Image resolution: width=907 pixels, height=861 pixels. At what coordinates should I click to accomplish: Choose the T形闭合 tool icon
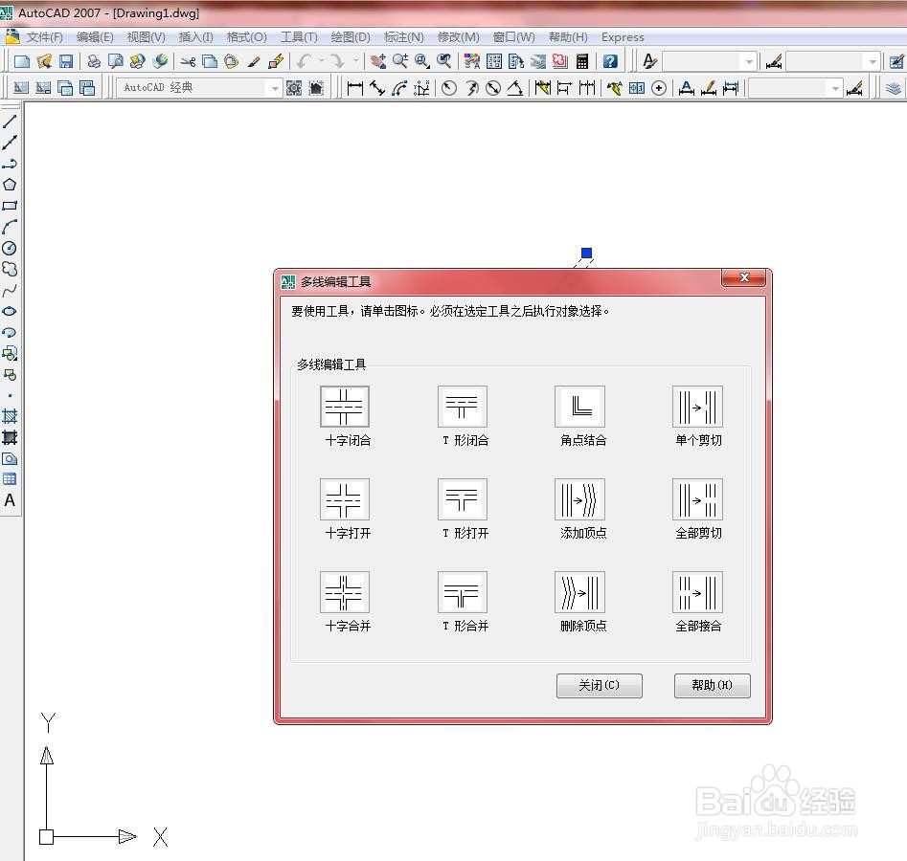pyautogui.click(x=463, y=407)
